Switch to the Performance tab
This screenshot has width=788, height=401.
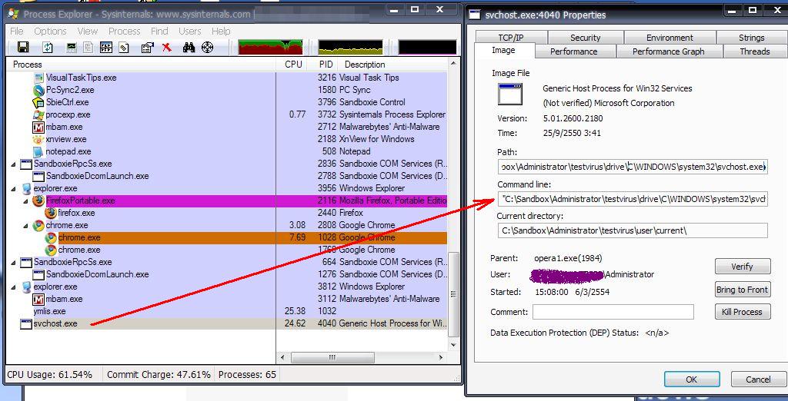coord(573,51)
